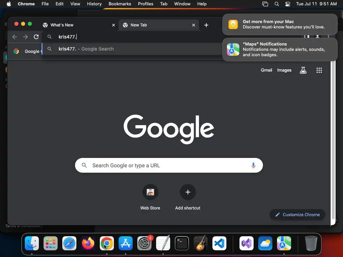Close the New Tab tab

194,25
